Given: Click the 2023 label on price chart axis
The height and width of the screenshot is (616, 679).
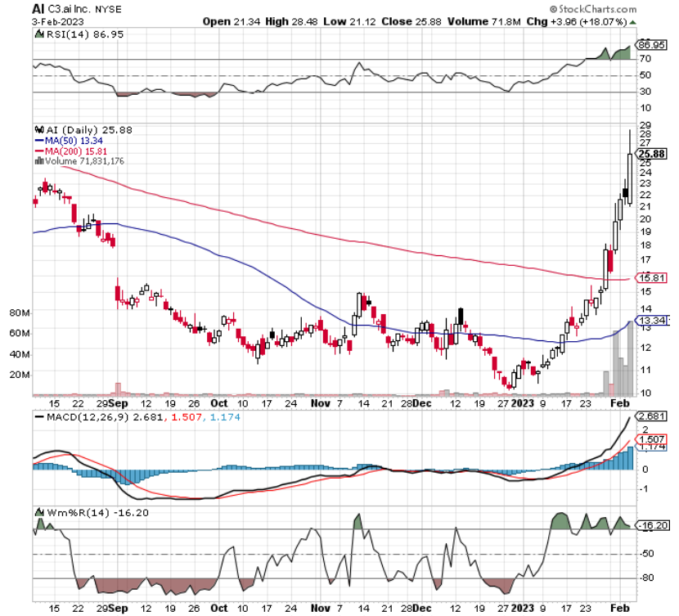Looking at the screenshot, I should coord(522,403).
